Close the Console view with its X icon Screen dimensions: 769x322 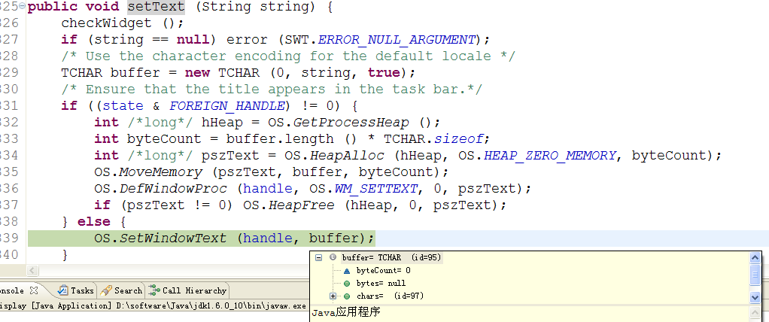coord(33,290)
